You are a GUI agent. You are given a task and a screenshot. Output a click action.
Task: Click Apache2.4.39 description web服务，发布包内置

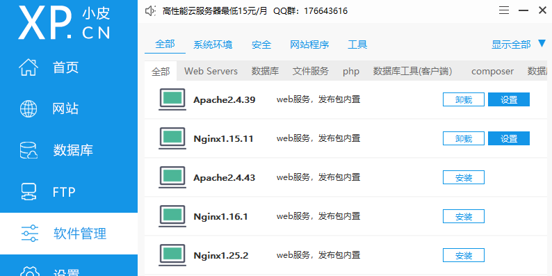[318, 99]
